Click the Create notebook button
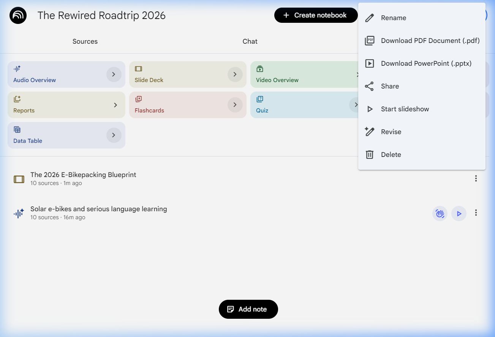 coord(316,15)
